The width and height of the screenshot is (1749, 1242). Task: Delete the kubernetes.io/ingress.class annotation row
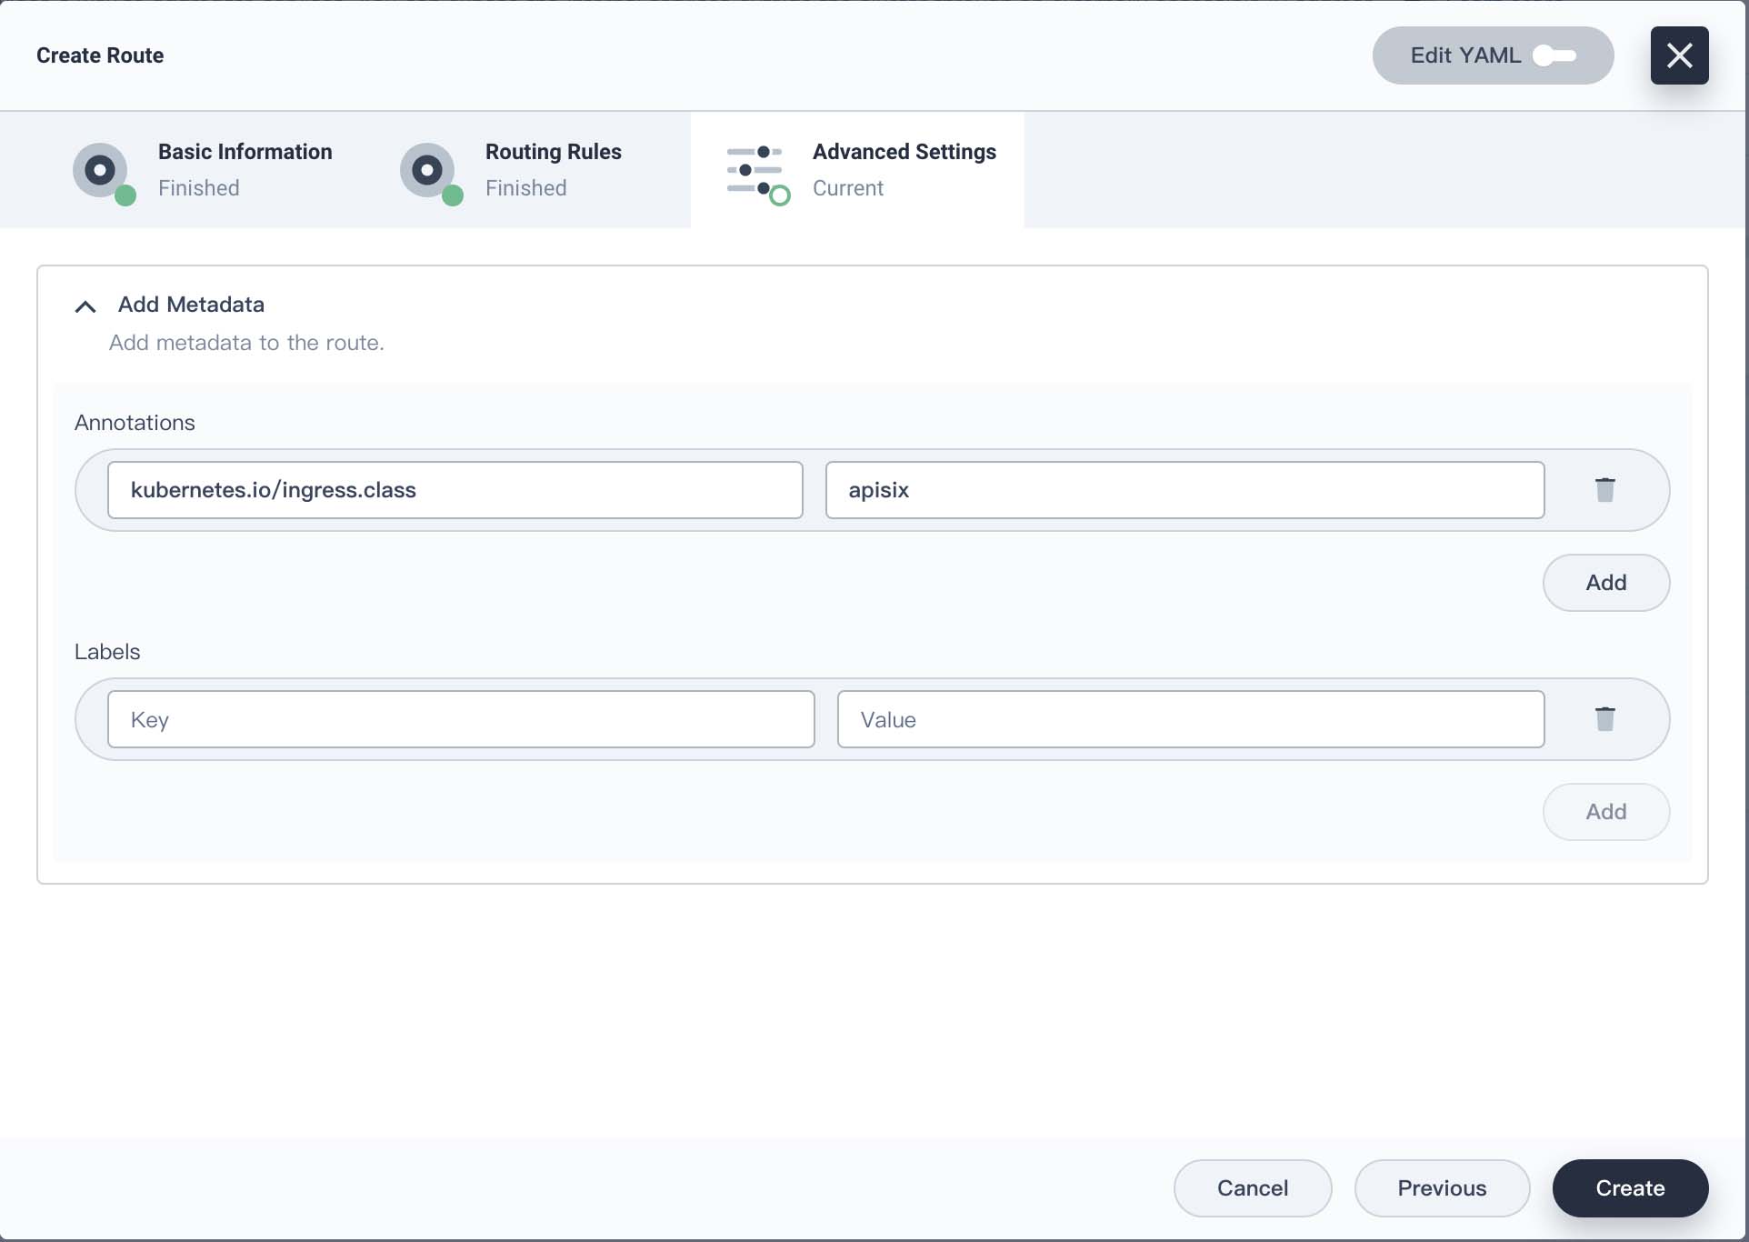[x=1604, y=490]
